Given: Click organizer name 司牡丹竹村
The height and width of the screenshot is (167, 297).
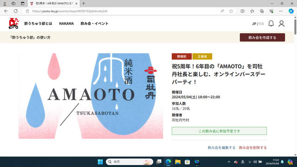Looking at the screenshot, I should click(x=181, y=120).
